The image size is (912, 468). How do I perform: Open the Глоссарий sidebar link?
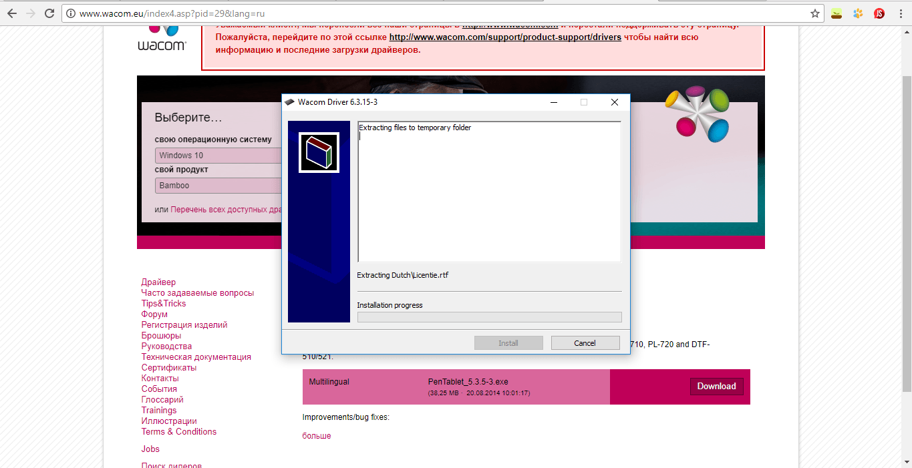click(162, 400)
